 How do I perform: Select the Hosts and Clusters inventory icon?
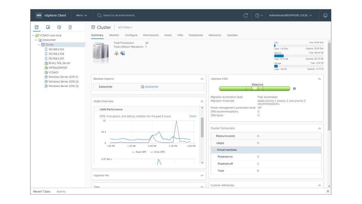(37, 27)
